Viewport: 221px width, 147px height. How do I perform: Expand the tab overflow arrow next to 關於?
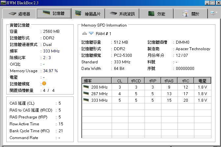click(x=213, y=13)
